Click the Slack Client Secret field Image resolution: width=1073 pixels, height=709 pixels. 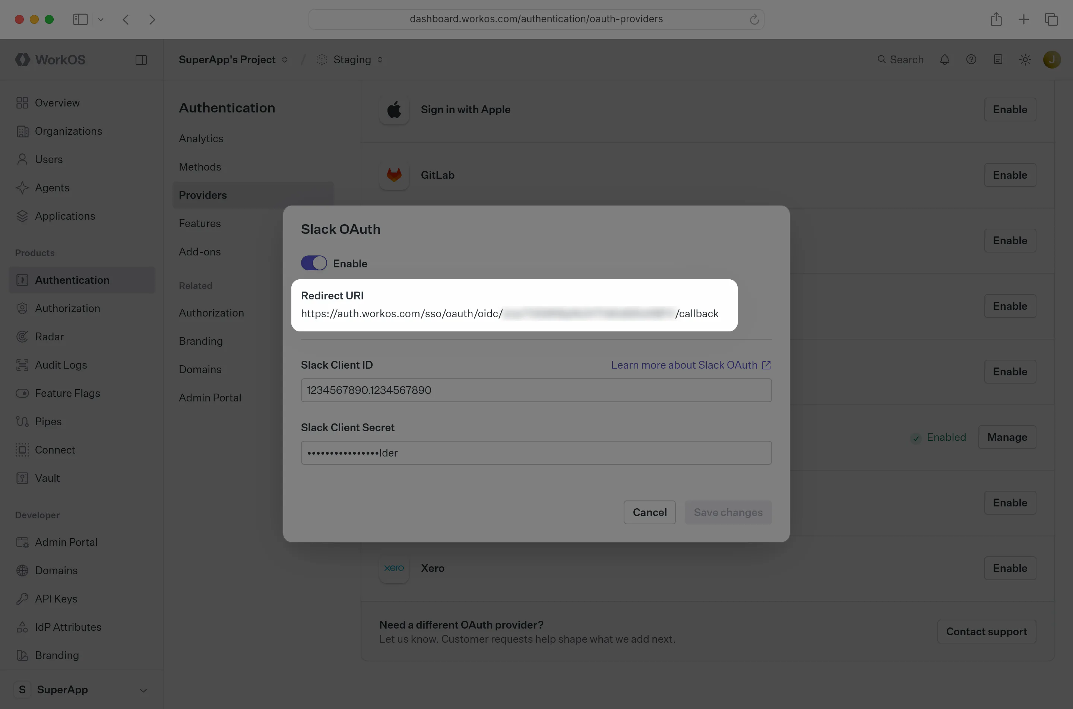click(536, 453)
